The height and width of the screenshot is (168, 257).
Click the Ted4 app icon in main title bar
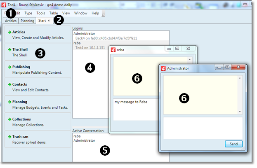4,5
